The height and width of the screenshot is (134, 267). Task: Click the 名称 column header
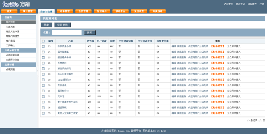point(70,41)
